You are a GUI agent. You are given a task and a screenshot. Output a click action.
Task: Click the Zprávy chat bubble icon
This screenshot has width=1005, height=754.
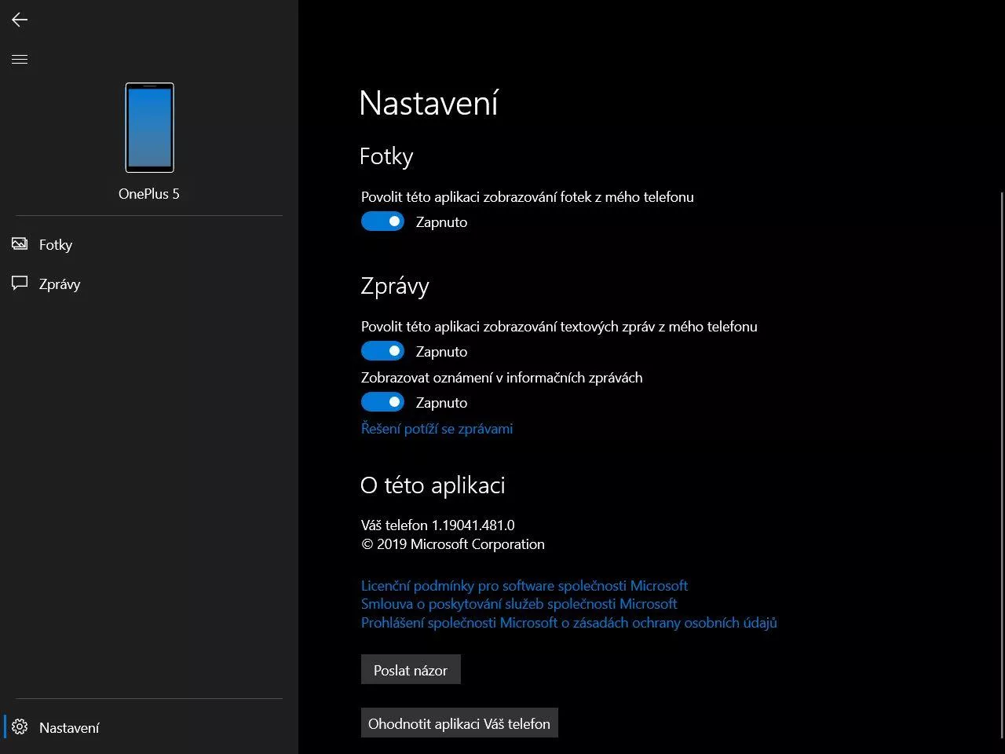tap(20, 284)
